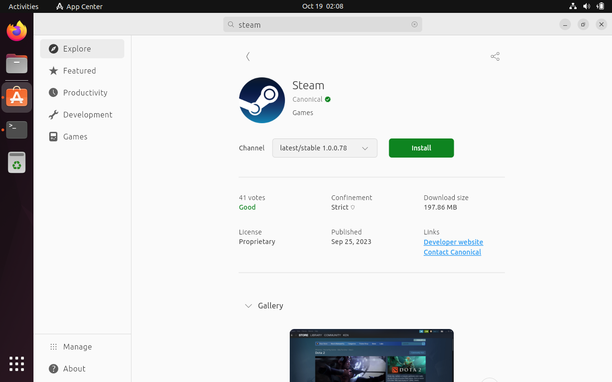This screenshot has width=612, height=382.
Task: Click the battery indicator in top bar
Action: (601, 6)
